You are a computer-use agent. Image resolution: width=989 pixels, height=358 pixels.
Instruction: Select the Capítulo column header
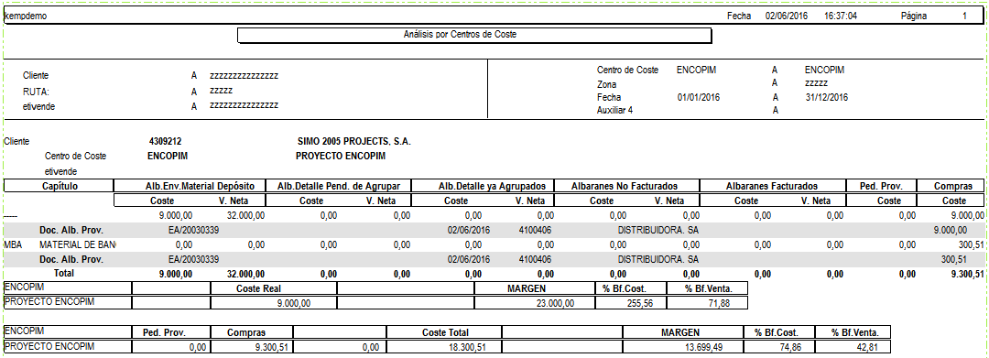pyautogui.click(x=60, y=186)
